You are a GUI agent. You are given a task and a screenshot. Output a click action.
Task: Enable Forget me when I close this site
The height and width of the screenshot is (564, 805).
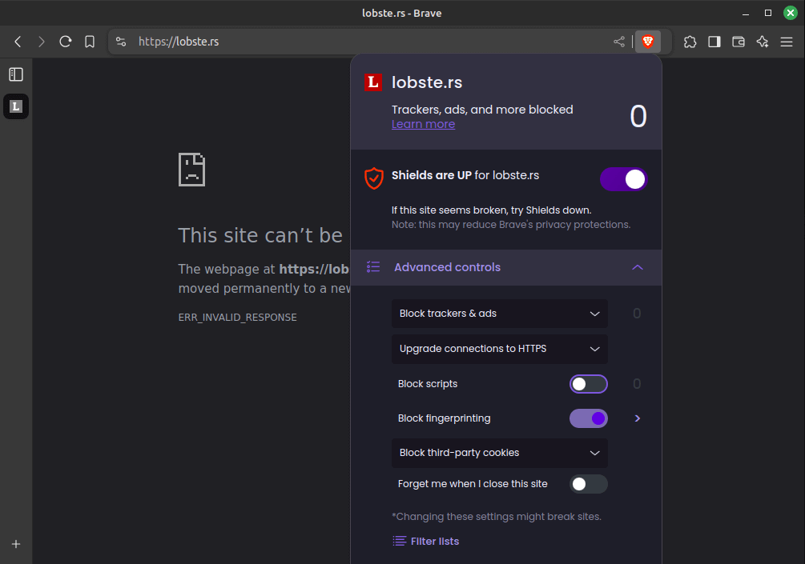coord(589,484)
